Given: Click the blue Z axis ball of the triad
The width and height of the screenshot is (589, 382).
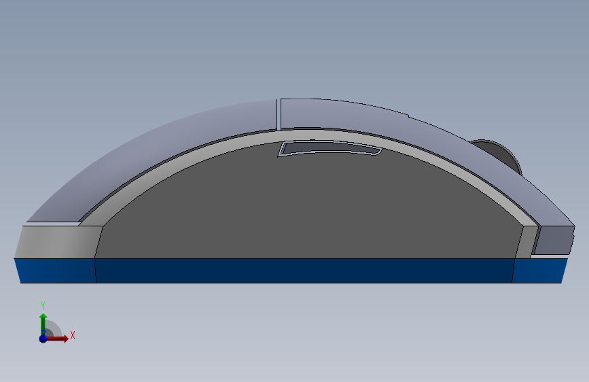Looking at the screenshot, I should pos(43,338).
